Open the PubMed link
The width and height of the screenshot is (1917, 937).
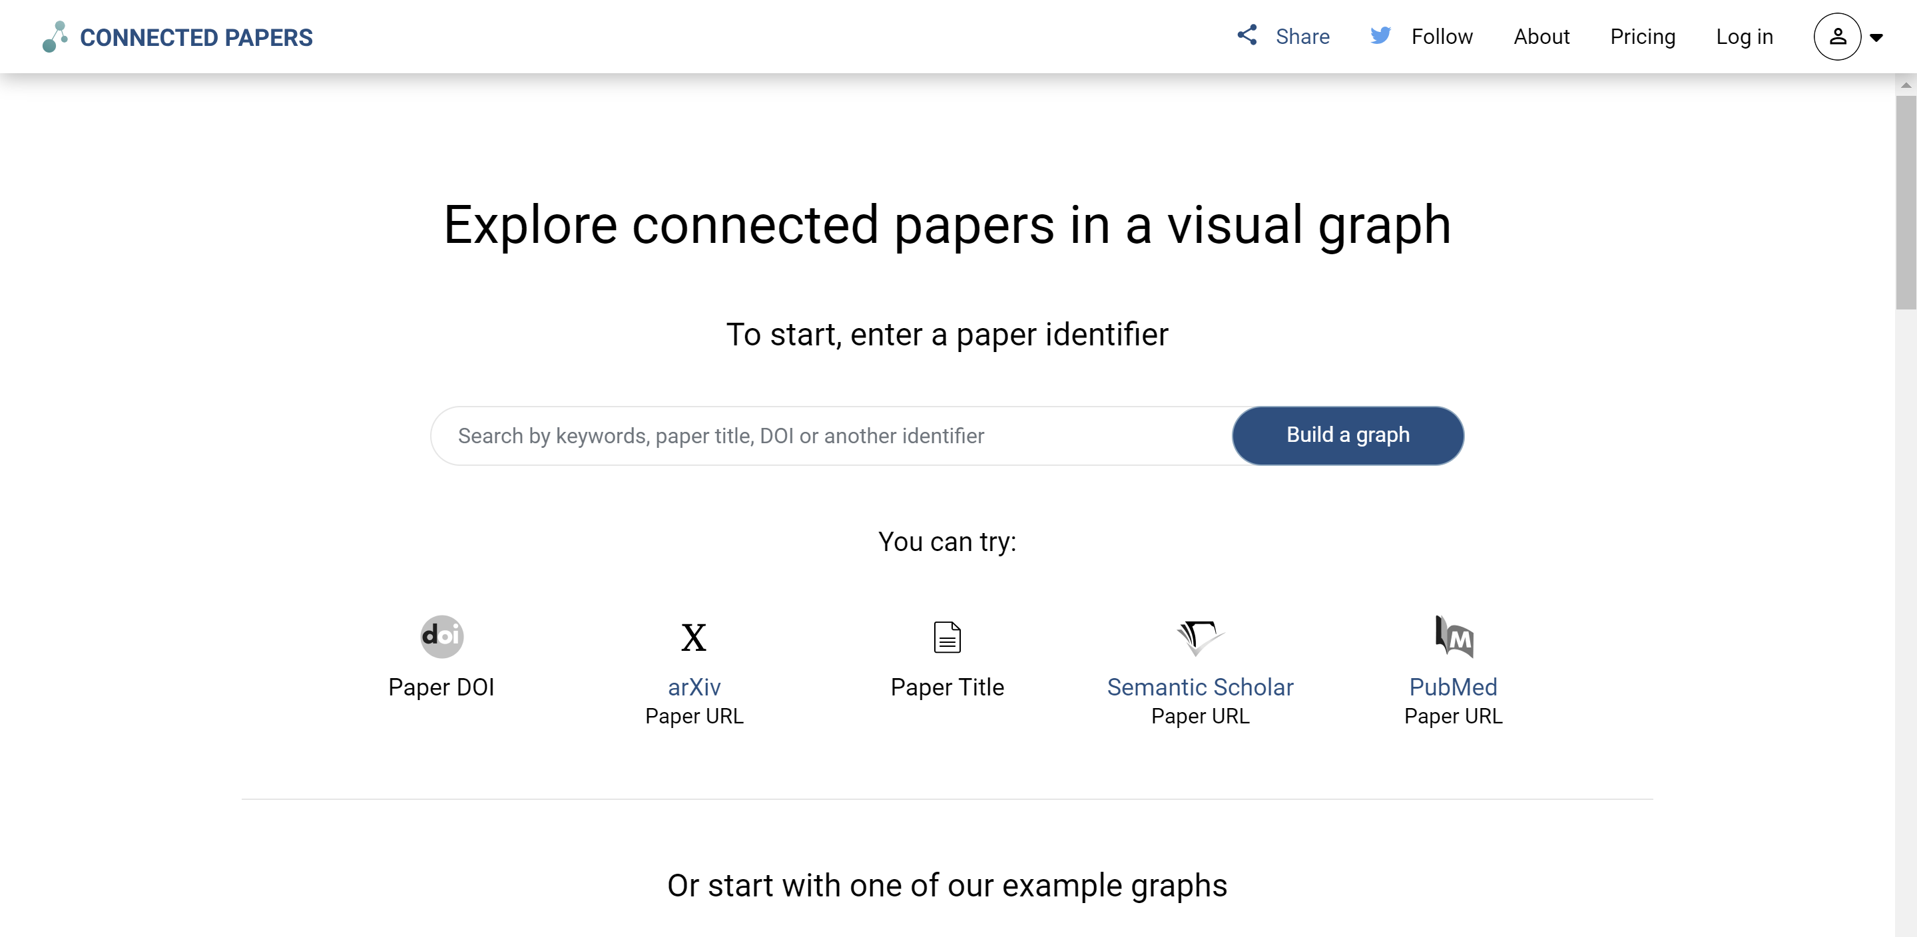coord(1453,687)
